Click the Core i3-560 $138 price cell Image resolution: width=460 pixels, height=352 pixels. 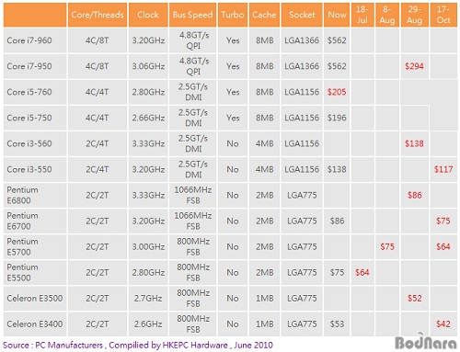point(414,143)
